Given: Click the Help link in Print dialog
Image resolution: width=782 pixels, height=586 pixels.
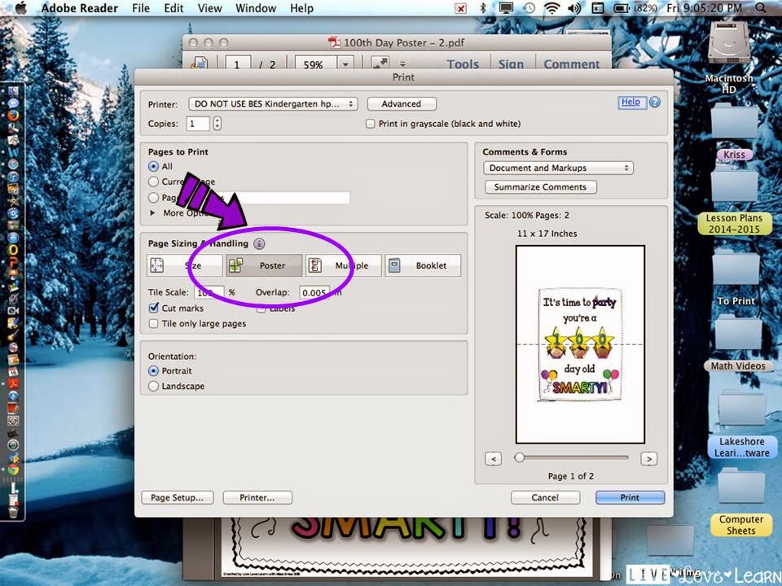Looking at the screenshot, I should (x=630, y=102).
